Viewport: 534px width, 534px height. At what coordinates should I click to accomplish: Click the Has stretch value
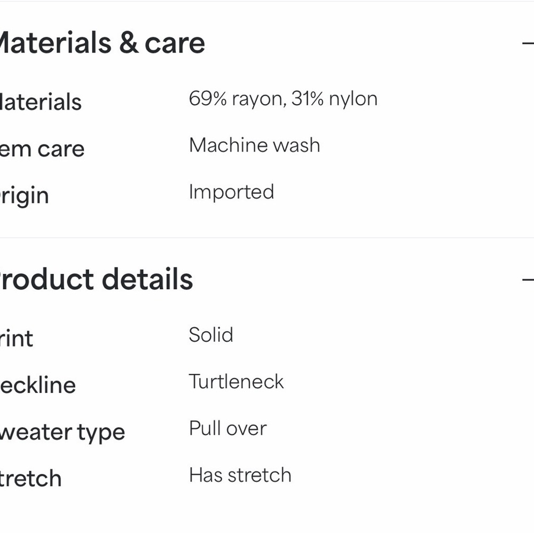tap(240, 475)
